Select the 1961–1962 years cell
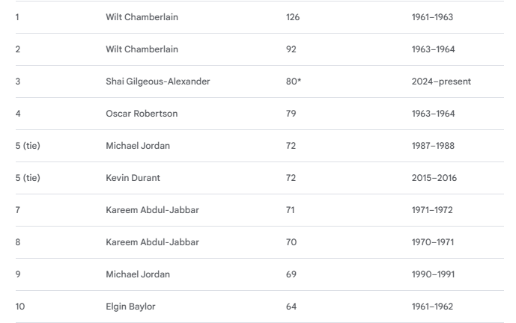This screenshot has height=323, width=516. [x=432, y=307]
